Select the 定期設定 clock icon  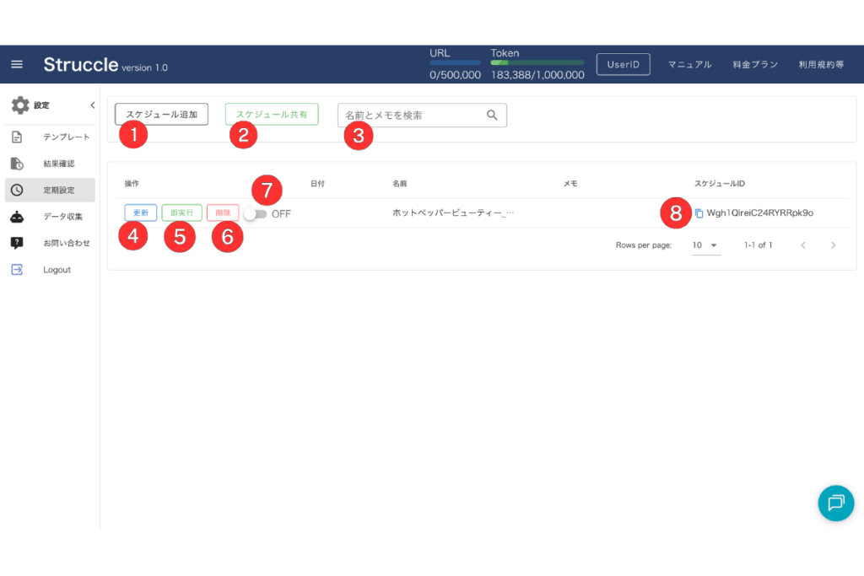[17, 190]
